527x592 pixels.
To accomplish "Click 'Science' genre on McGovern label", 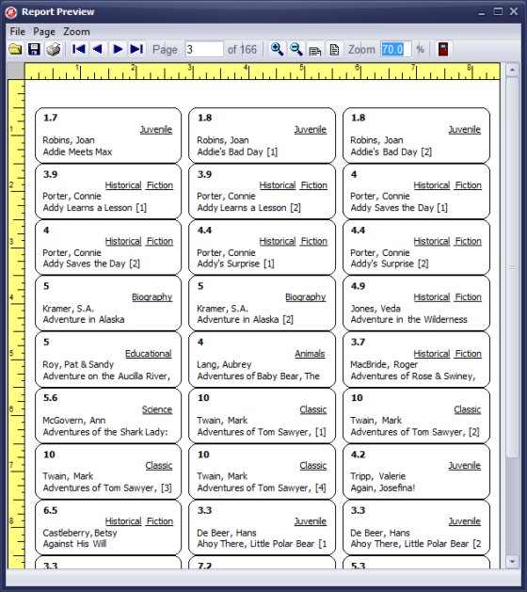I will click(x=157, y=409).
